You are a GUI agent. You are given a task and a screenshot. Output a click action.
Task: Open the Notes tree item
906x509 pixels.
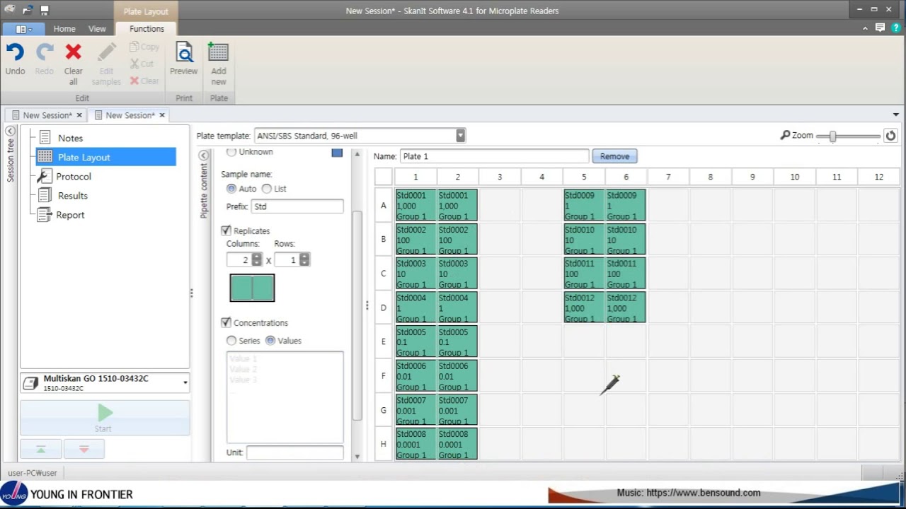[x=70, y=138]
